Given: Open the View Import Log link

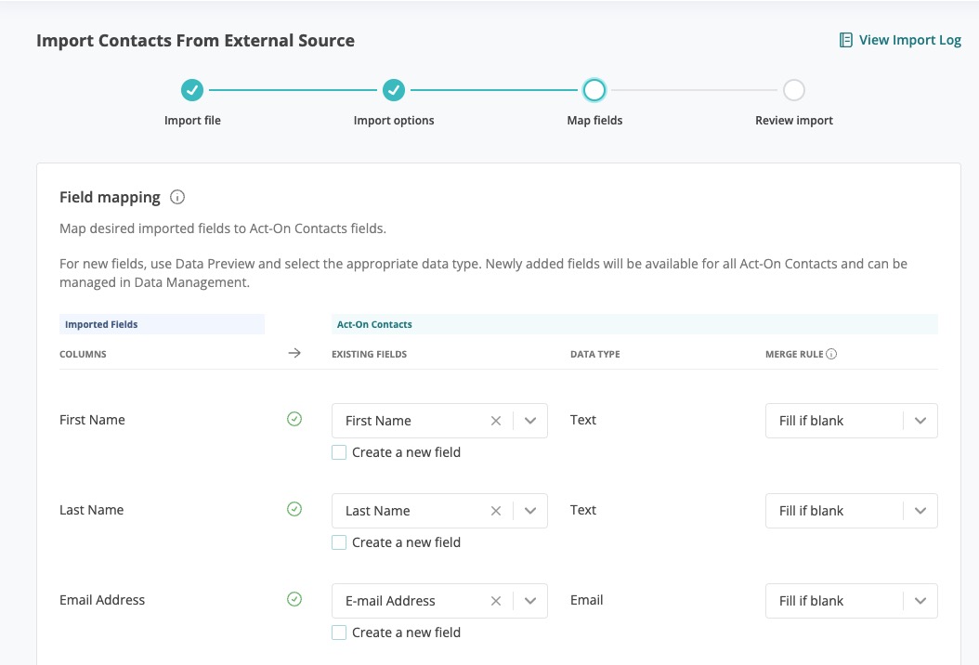Looking at the screenshot, I should point(900,40).
